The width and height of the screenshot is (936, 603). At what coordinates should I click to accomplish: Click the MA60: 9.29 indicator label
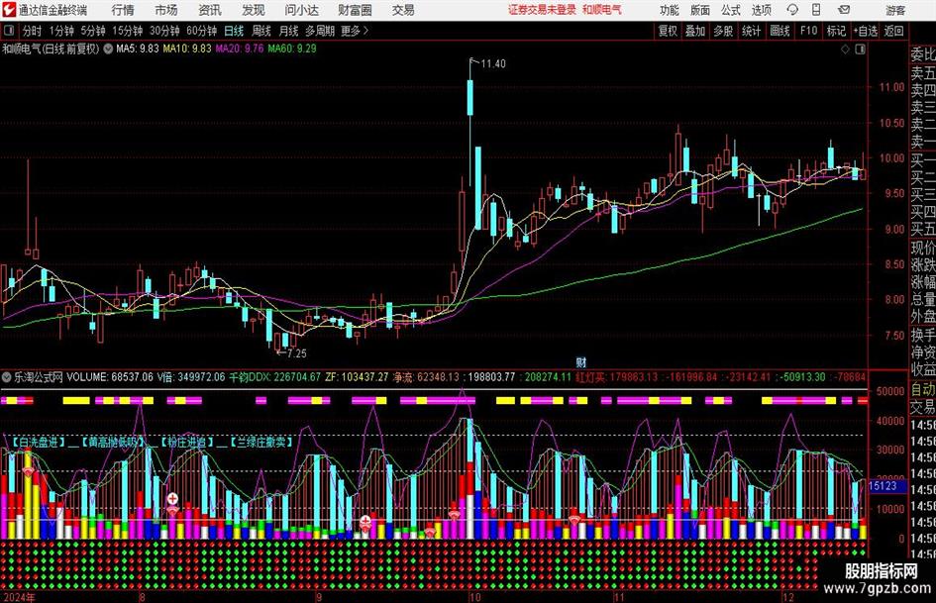292,49
